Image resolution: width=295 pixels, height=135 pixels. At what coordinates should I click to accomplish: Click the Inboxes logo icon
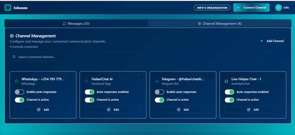point(8,8)
